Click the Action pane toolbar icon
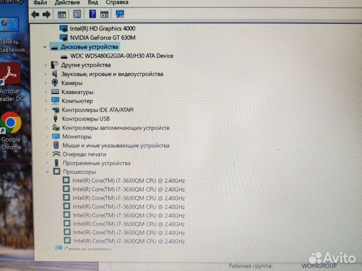The image size is (362, 271). (x=105, y=15)
